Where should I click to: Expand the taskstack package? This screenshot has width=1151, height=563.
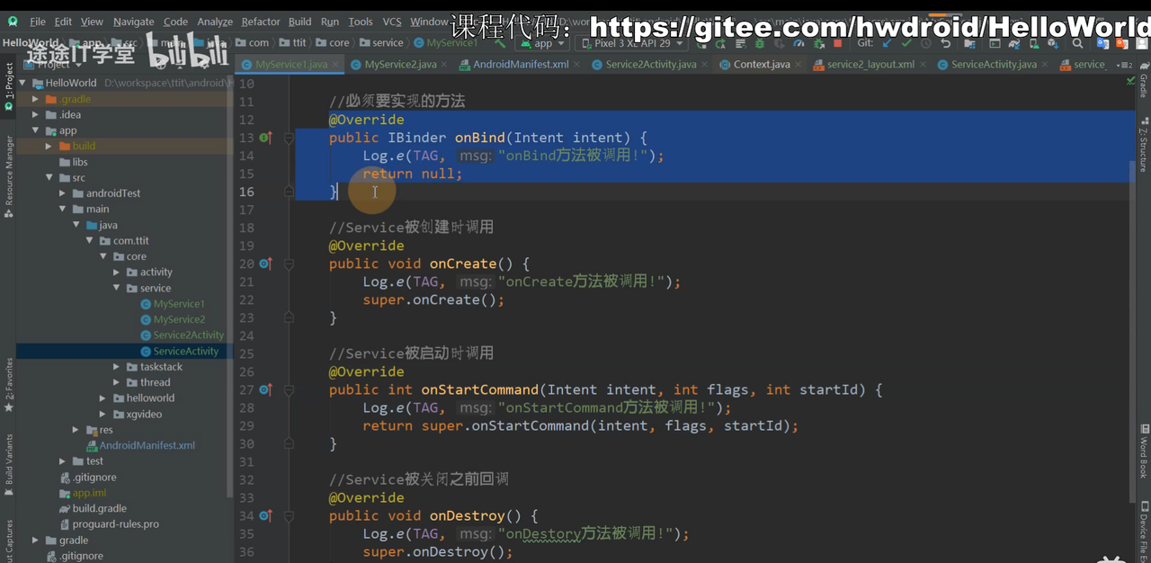(x=117, y=367)
